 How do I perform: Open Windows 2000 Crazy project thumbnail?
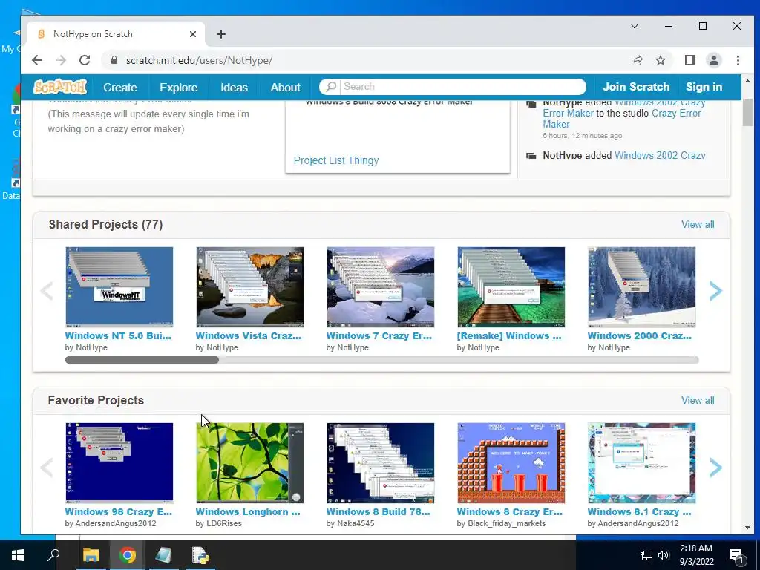[x=641, y=287]
